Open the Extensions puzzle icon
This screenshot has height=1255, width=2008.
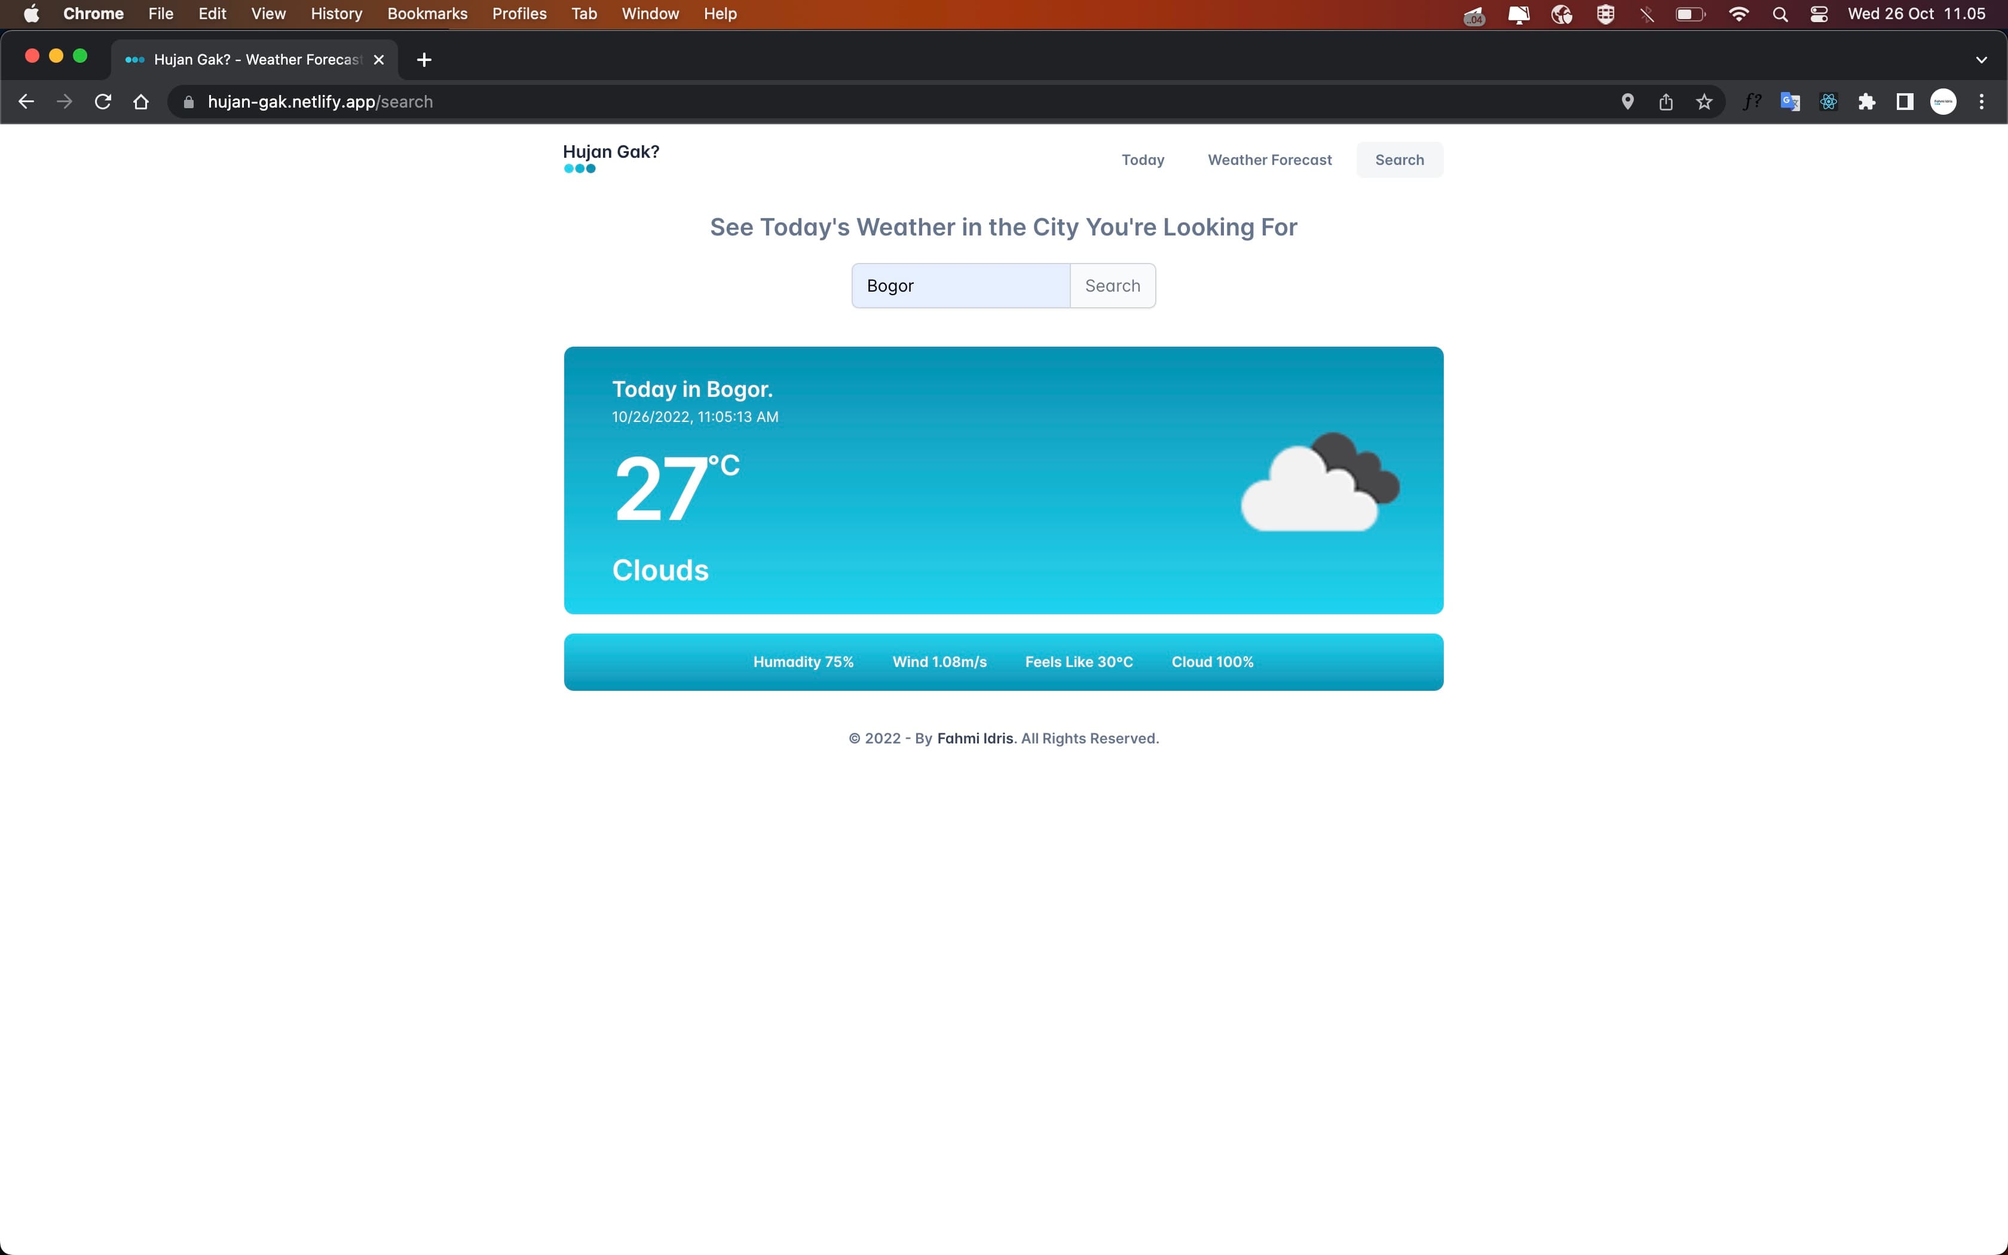(1866, 102)
